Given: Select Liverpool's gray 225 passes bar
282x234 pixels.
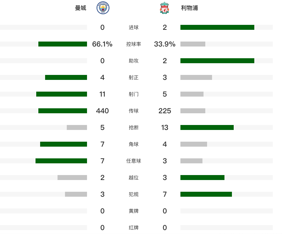Looking at the screenshot, I should coord(193,111).
